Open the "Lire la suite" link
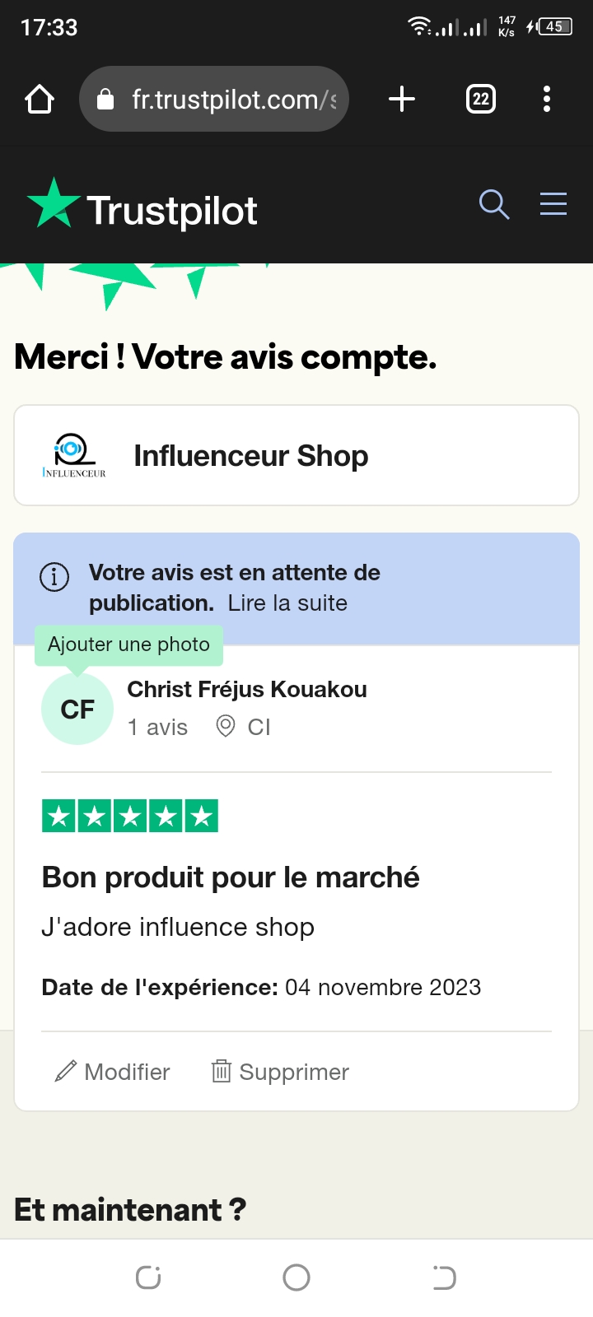 click(x=287, y=603)
